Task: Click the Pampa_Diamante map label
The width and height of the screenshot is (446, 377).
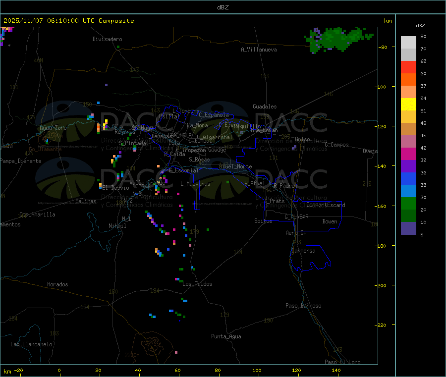Action: click(20, 161)
